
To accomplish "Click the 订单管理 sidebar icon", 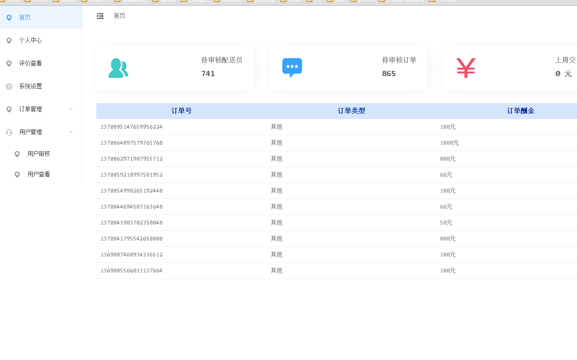I will [x=9, y=109].
